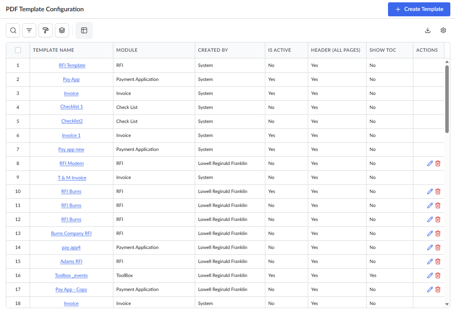The width and height of the screenshot is (455, 312).
Task: Open the RFI Modern link
Action: 72,163
